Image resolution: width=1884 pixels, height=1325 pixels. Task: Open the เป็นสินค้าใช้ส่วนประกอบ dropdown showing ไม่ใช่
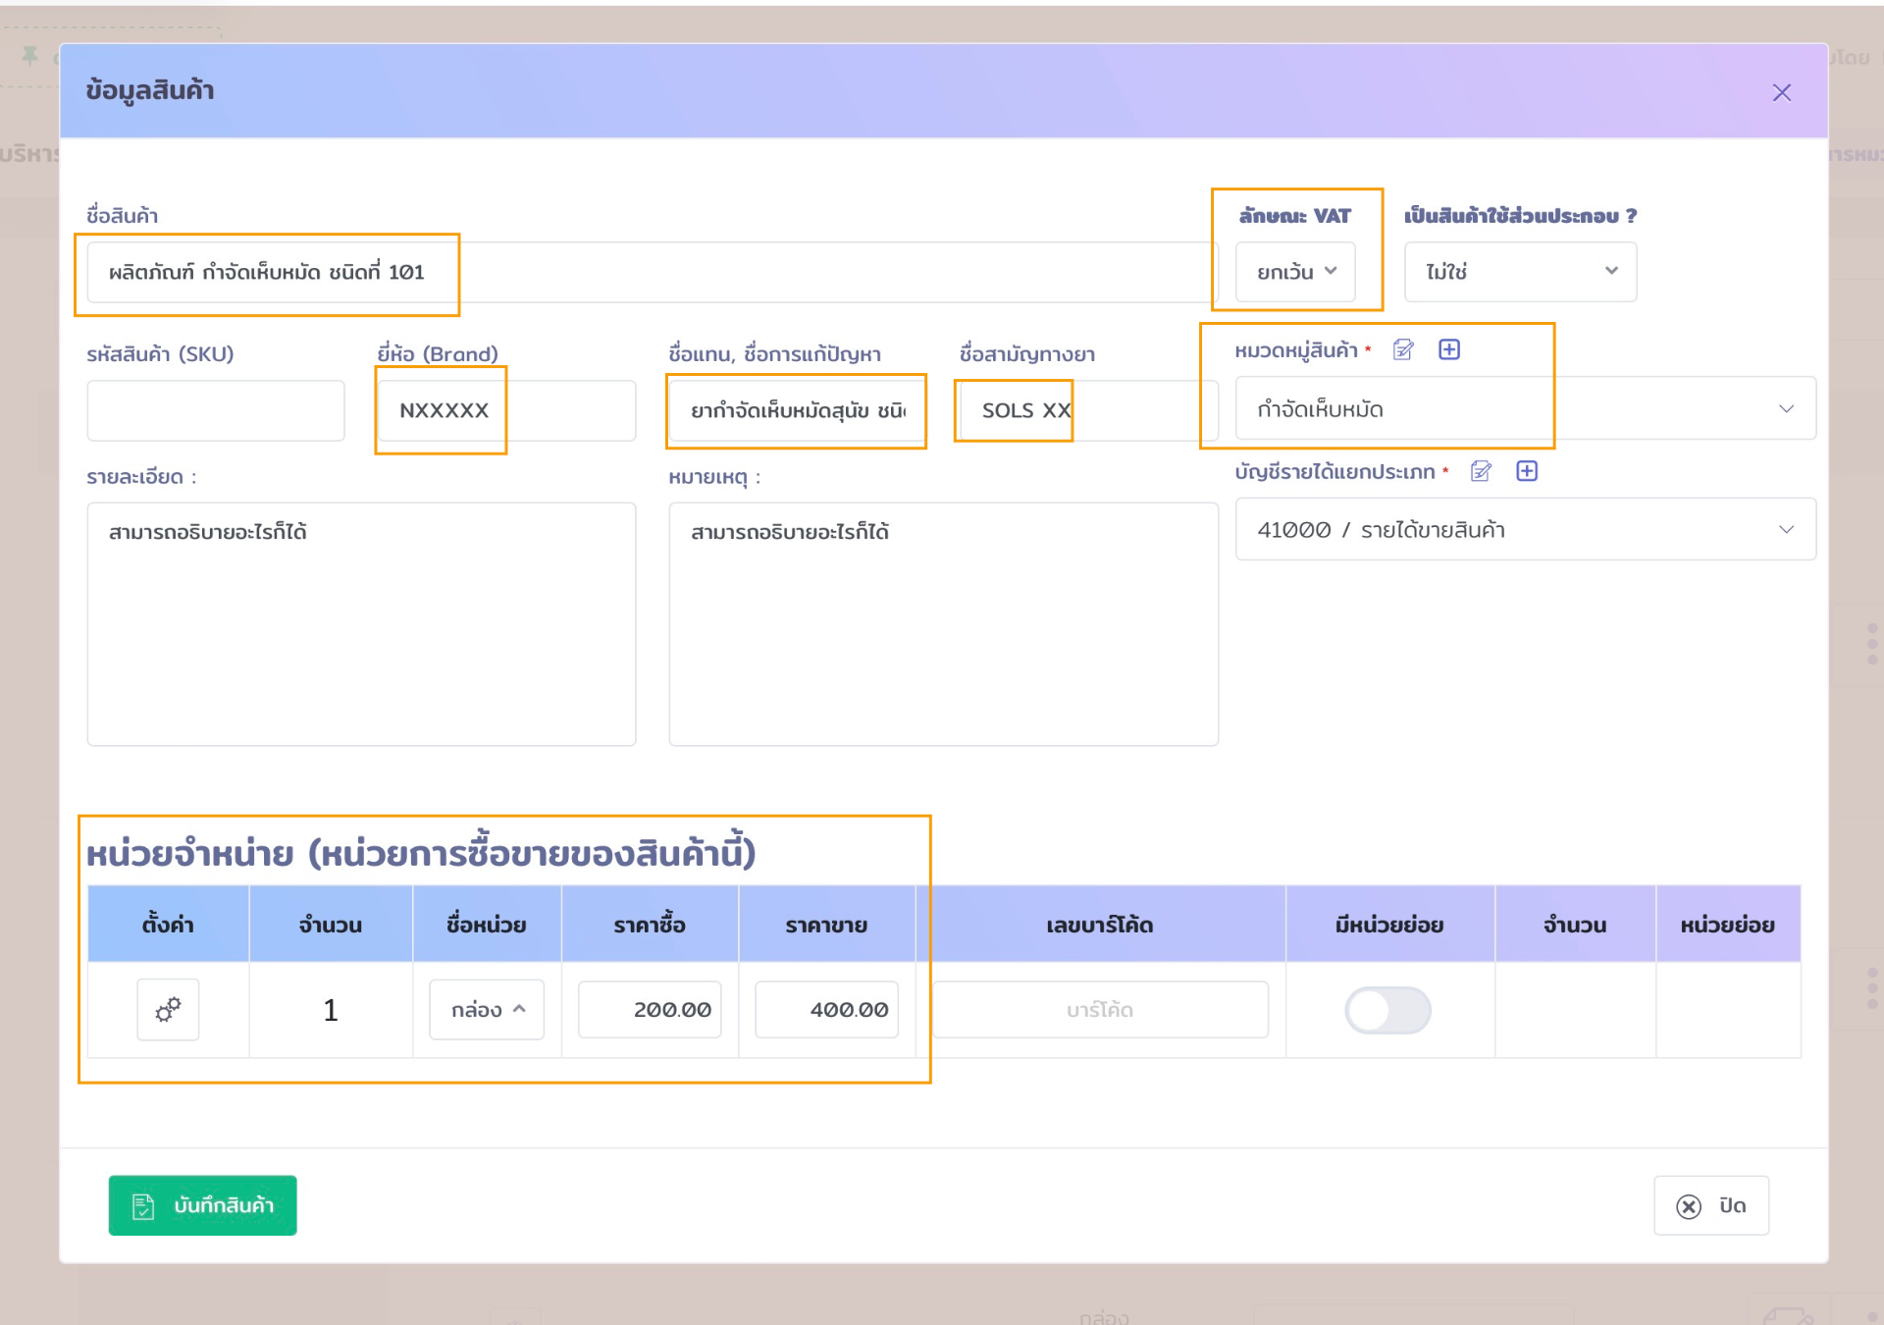tap(1519, 272)
